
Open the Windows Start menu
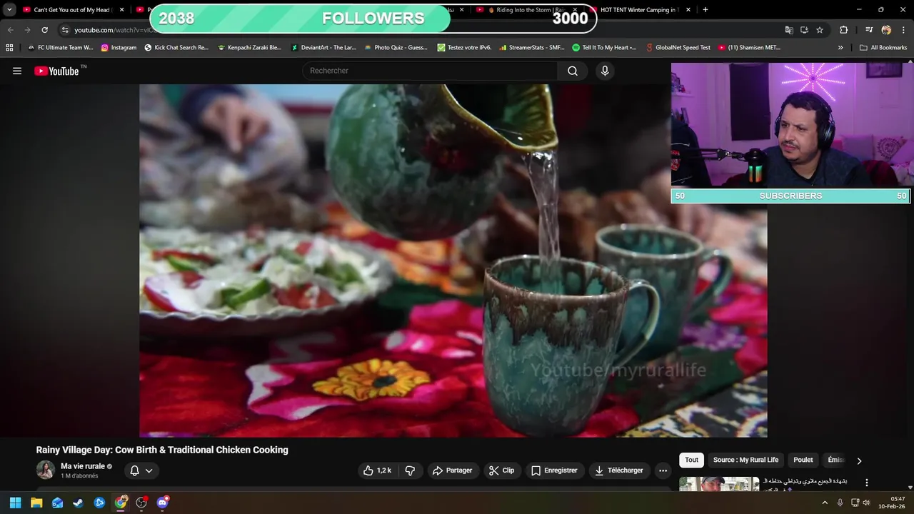click(x=16, y=503)
